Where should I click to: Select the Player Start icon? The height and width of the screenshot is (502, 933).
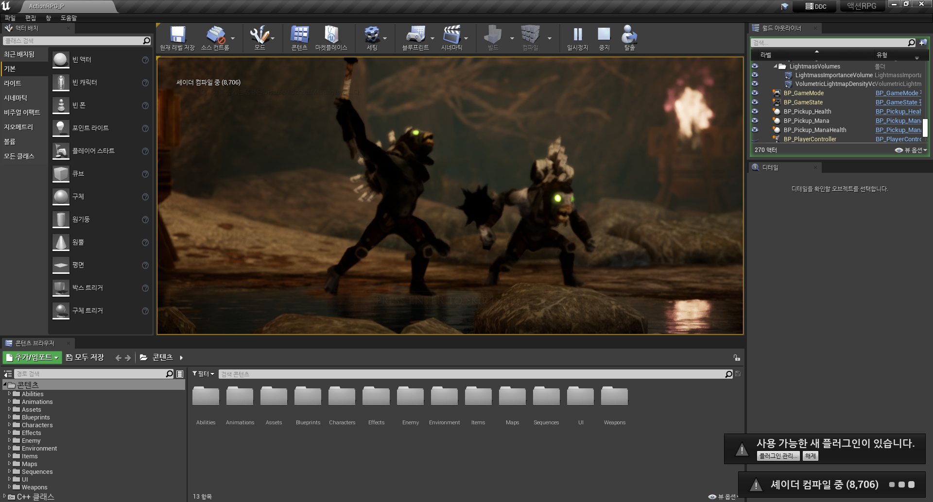(61, 151)
